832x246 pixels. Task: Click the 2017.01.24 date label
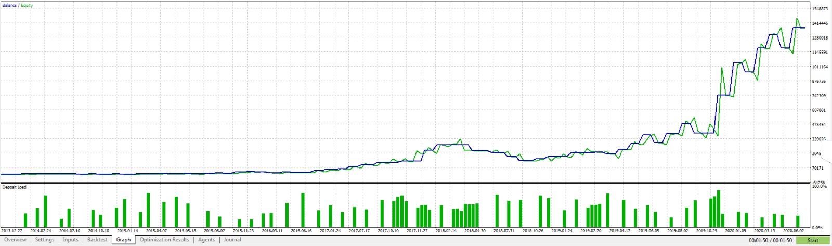pyautogui.click(x=330, y=231)
